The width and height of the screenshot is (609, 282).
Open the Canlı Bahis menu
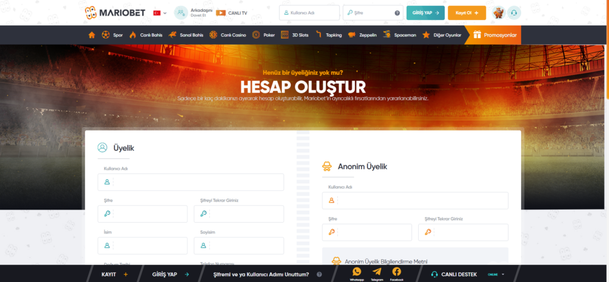(146, 35)
